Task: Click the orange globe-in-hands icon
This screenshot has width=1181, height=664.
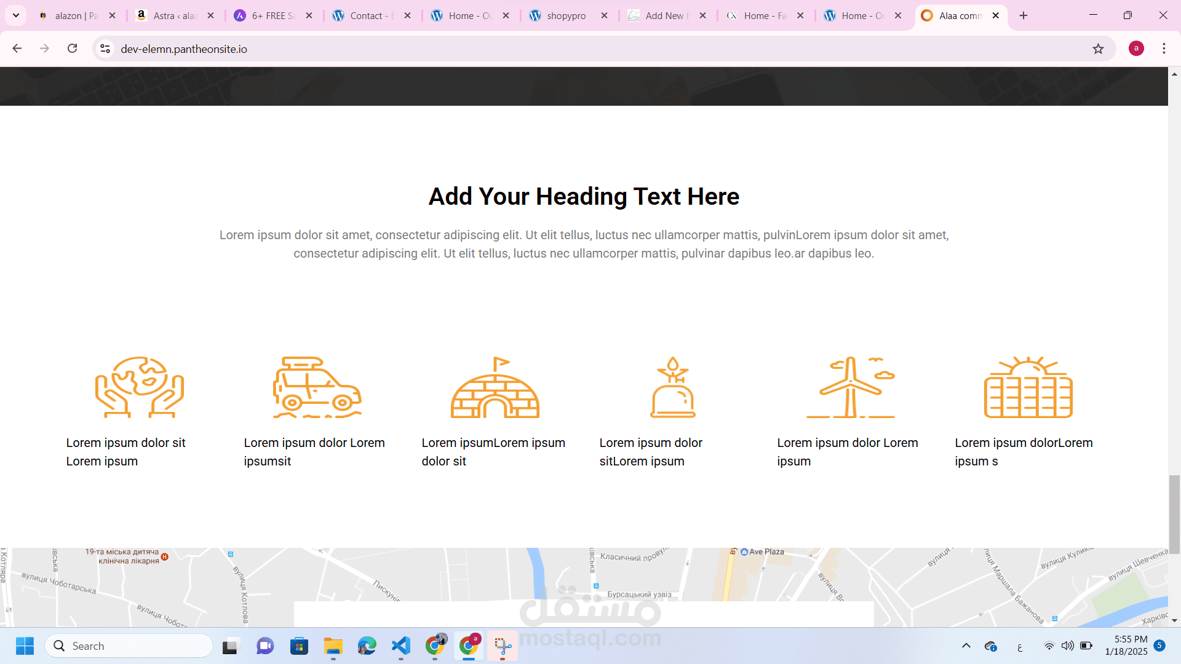Action: (x=140, y=387)
